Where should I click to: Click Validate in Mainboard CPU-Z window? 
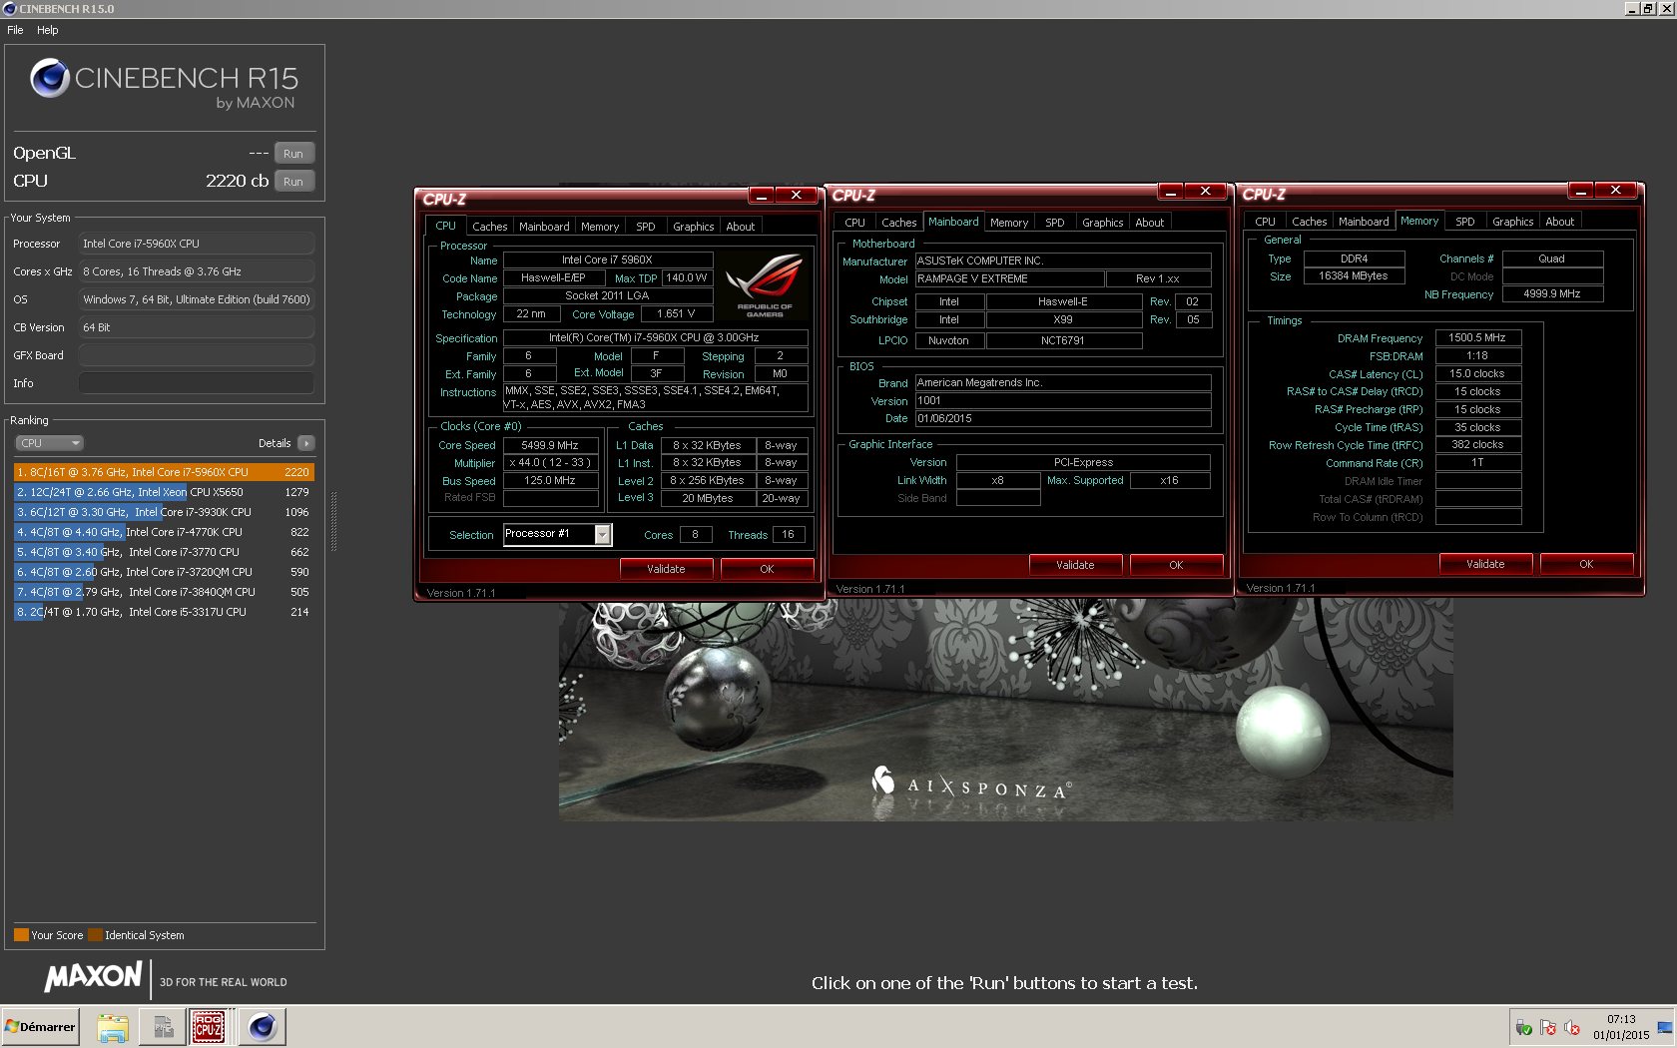pyautogui.click(x=1075, y=565)
